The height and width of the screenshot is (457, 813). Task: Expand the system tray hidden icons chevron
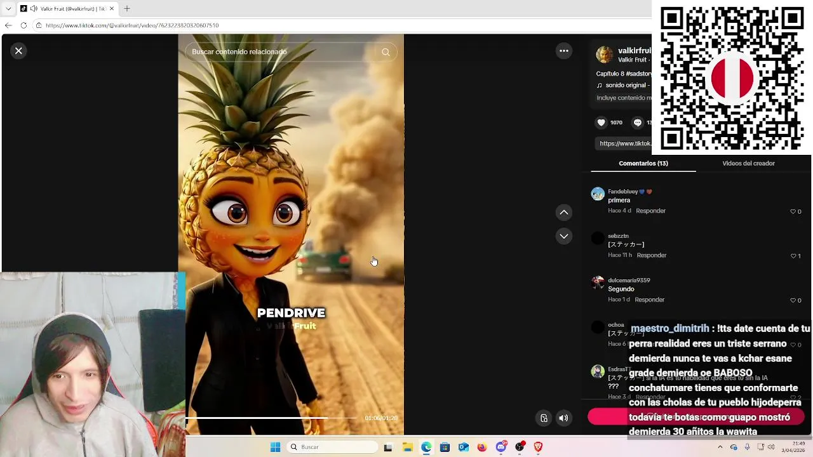pyautogui.click(x=720, y=447)
